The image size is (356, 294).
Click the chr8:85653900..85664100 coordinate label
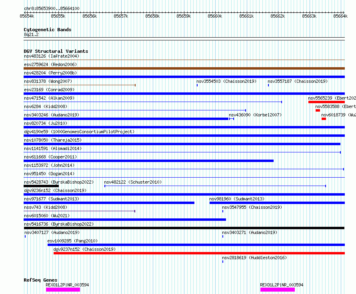click(x=52, y=8)
